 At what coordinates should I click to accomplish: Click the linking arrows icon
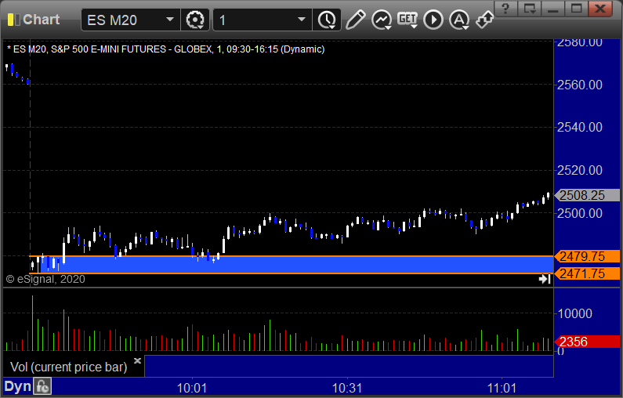(485, 20)
